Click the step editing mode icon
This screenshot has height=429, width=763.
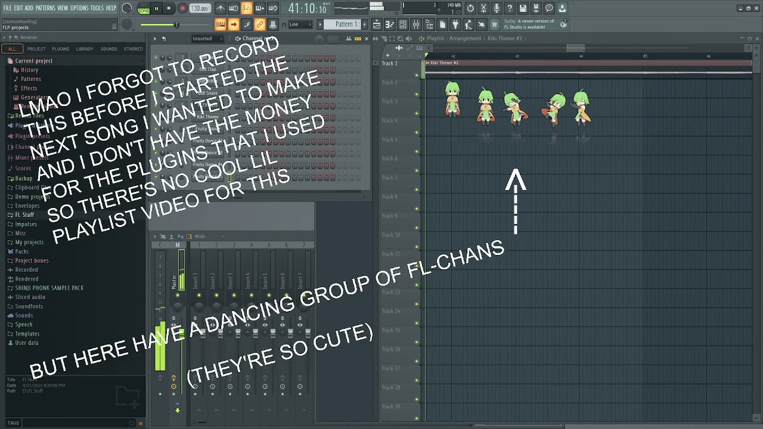(246, 24)
